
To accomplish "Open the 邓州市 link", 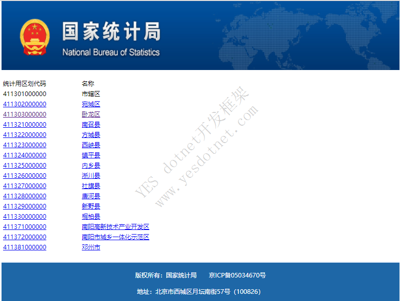I will pyautogui.click(x=91, y=247).
